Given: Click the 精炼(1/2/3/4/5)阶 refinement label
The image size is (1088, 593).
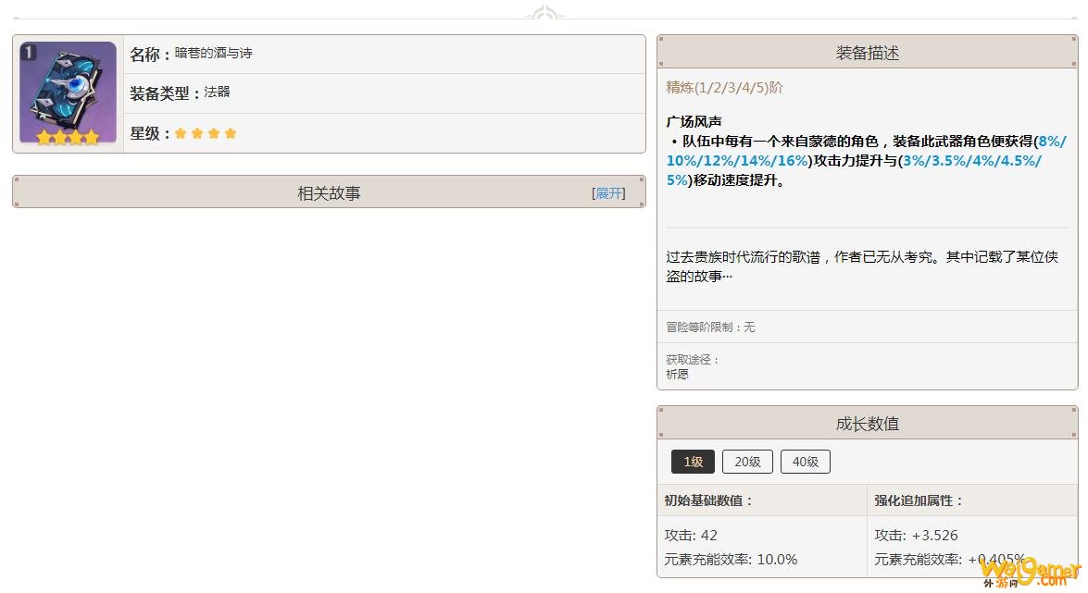Looking at the screenshot, I should (724, 87).
